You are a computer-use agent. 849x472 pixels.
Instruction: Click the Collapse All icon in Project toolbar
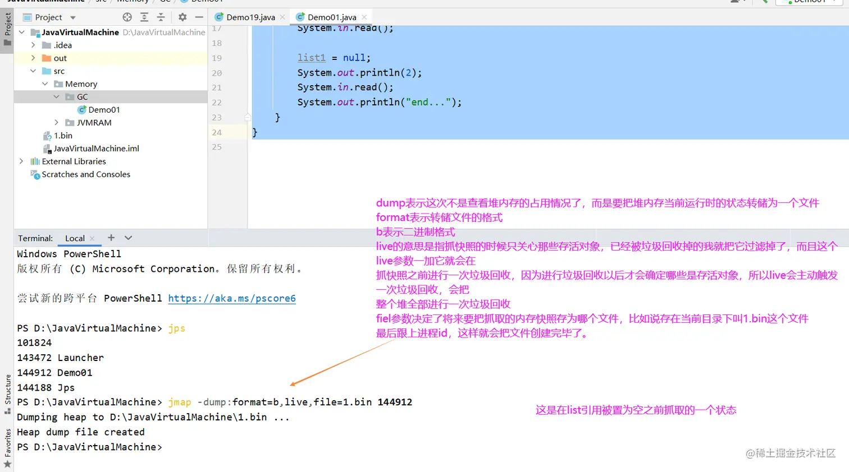click(x=161, y=17)
